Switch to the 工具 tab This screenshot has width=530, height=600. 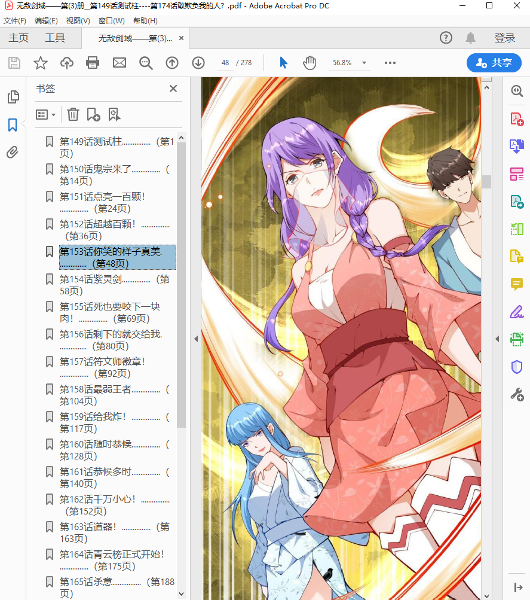[x=55, y=38]
